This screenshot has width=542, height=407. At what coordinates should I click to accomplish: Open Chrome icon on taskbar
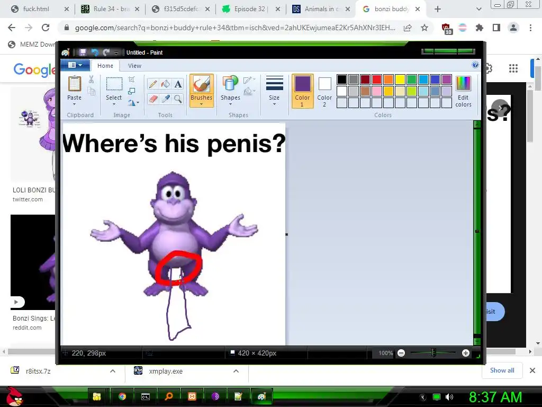(x=122, y=396)
